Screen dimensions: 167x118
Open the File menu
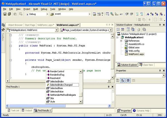(x=5, y=9)
